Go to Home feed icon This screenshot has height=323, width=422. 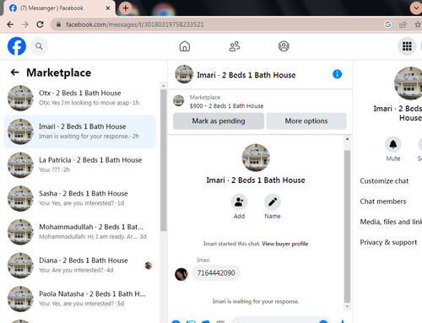[x=185, y=46]
